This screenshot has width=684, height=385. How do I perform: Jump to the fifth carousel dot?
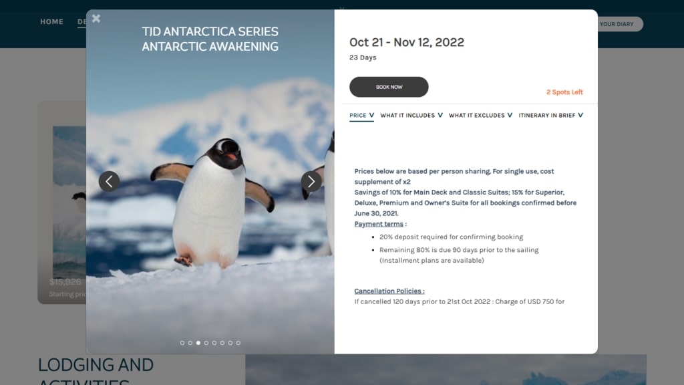click(x=214, y=343)
